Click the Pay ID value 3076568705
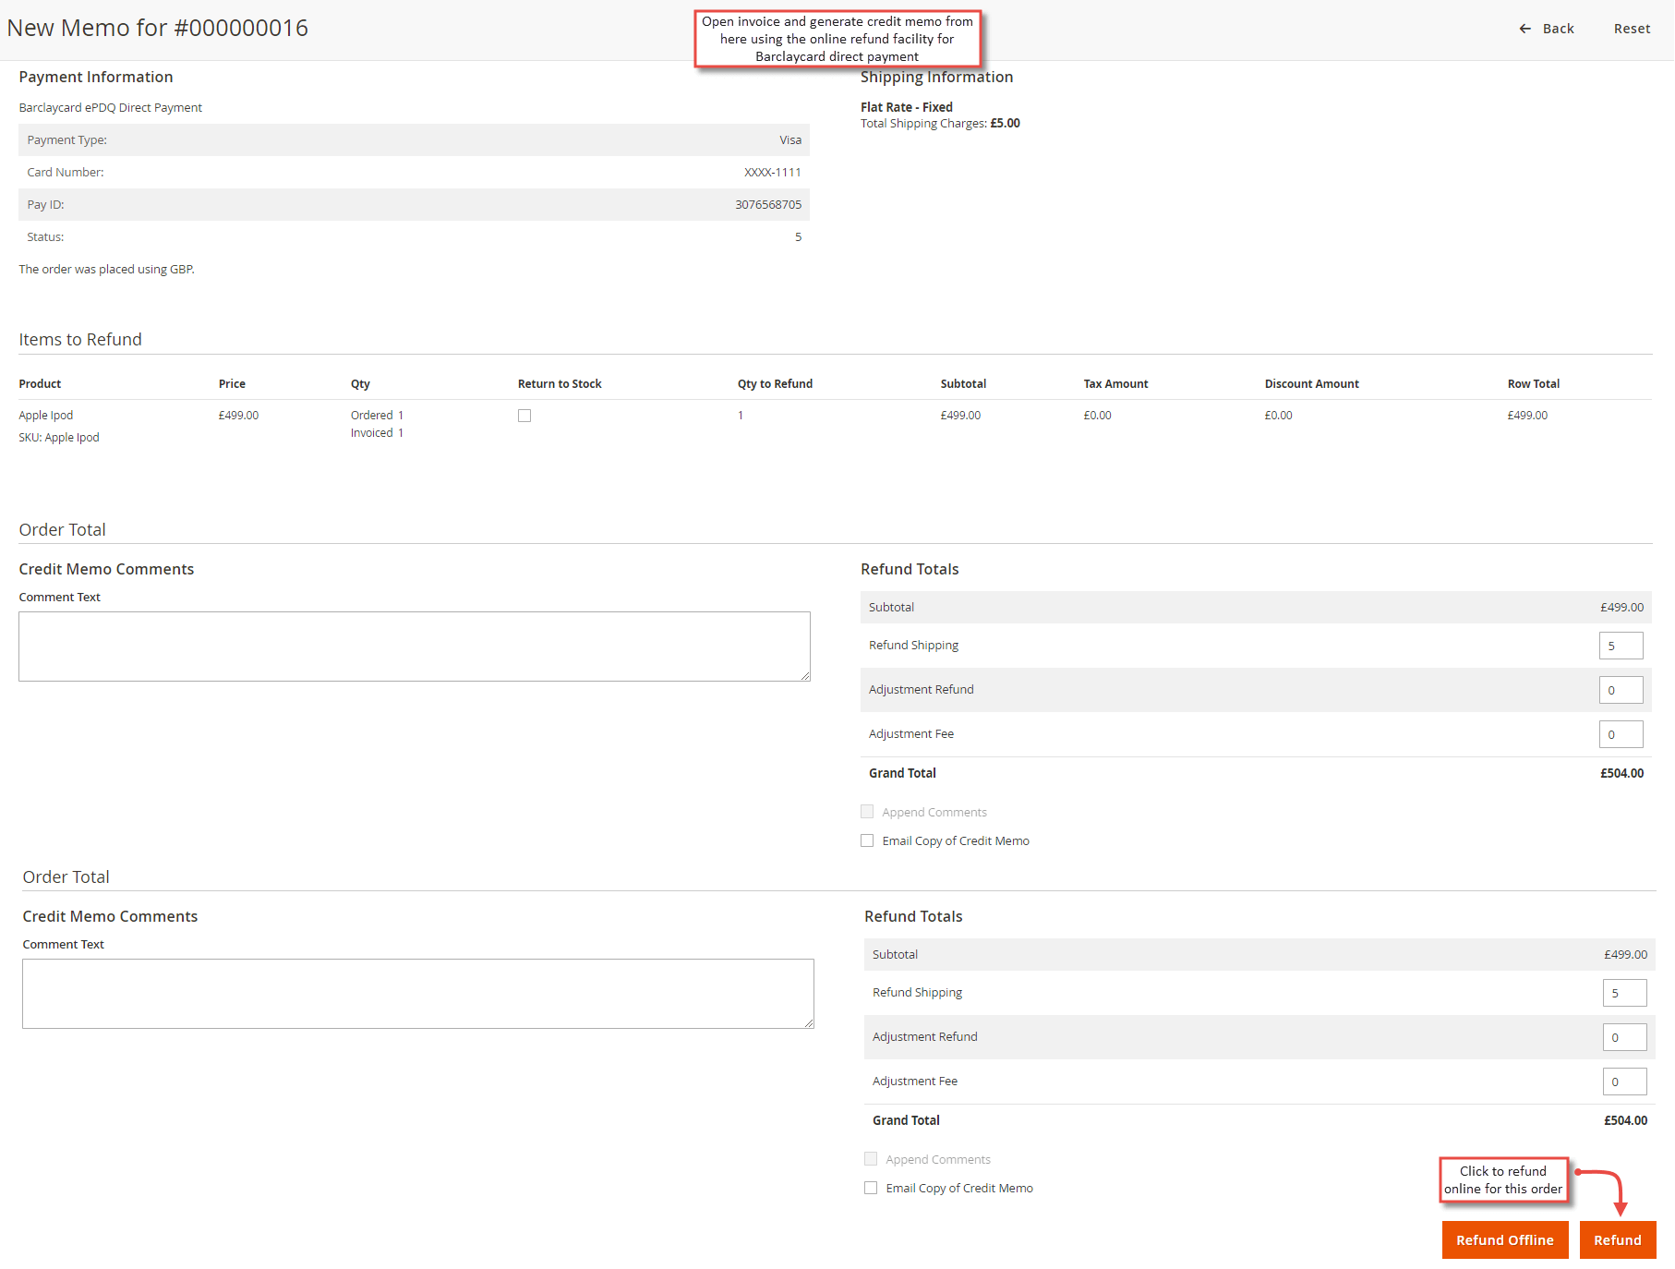 pos(768,205)
